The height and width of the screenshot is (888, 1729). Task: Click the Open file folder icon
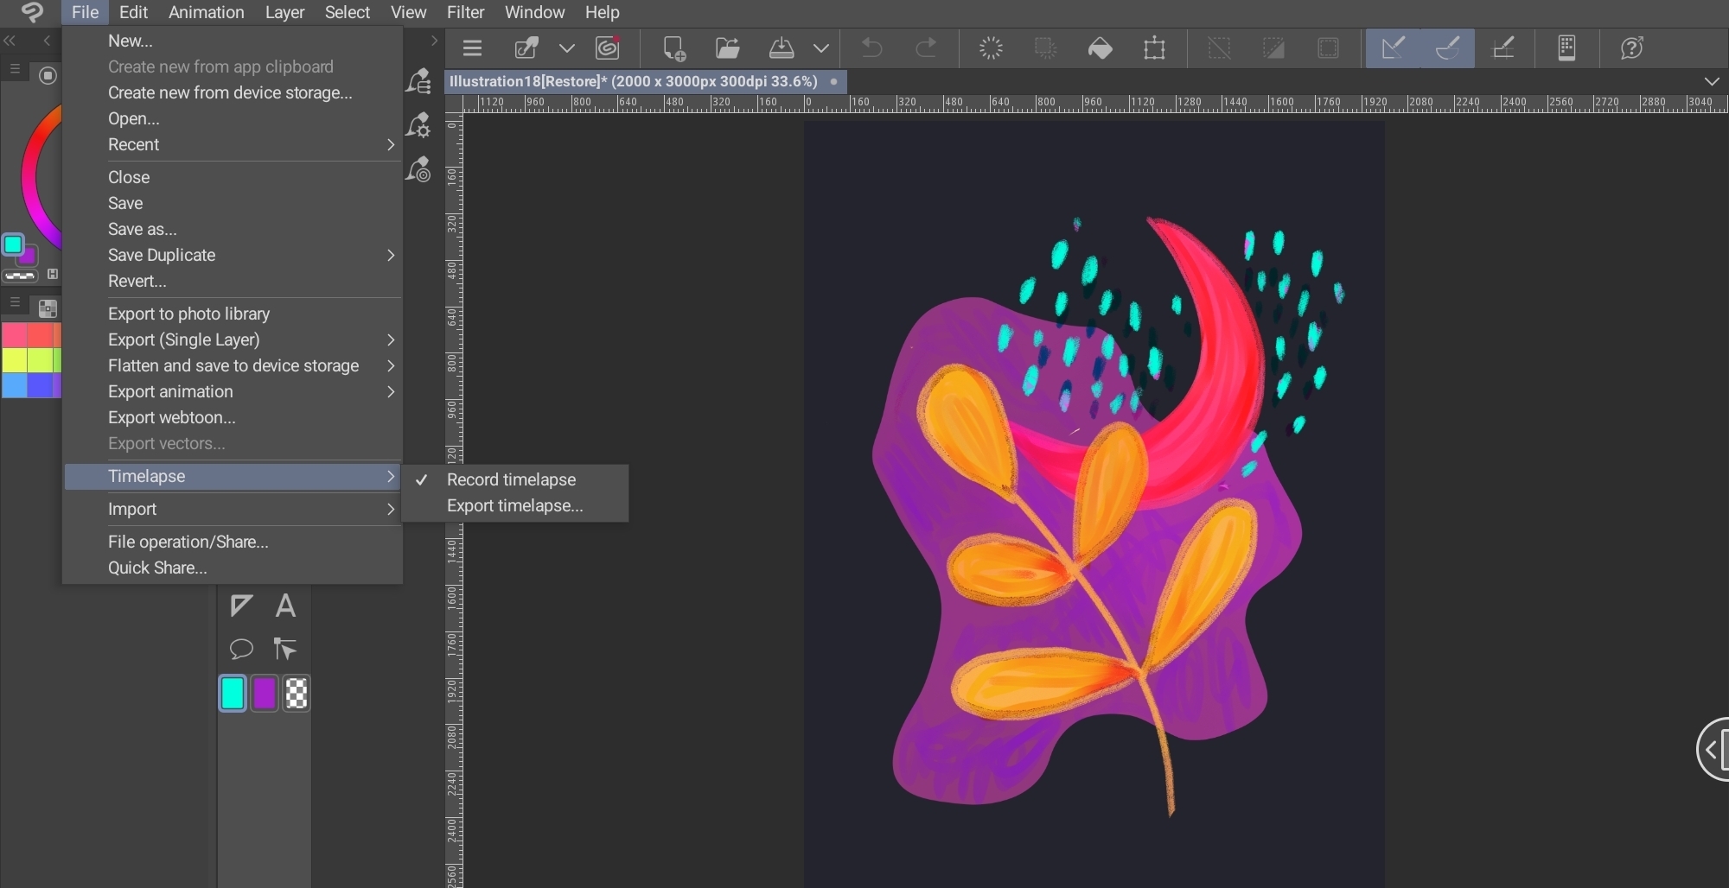[x=727, y=48]
